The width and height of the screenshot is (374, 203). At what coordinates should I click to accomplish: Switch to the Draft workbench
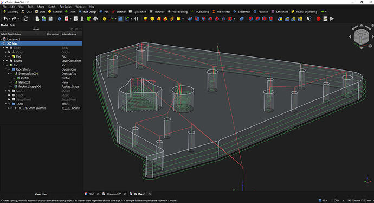(x=40, y=12)
